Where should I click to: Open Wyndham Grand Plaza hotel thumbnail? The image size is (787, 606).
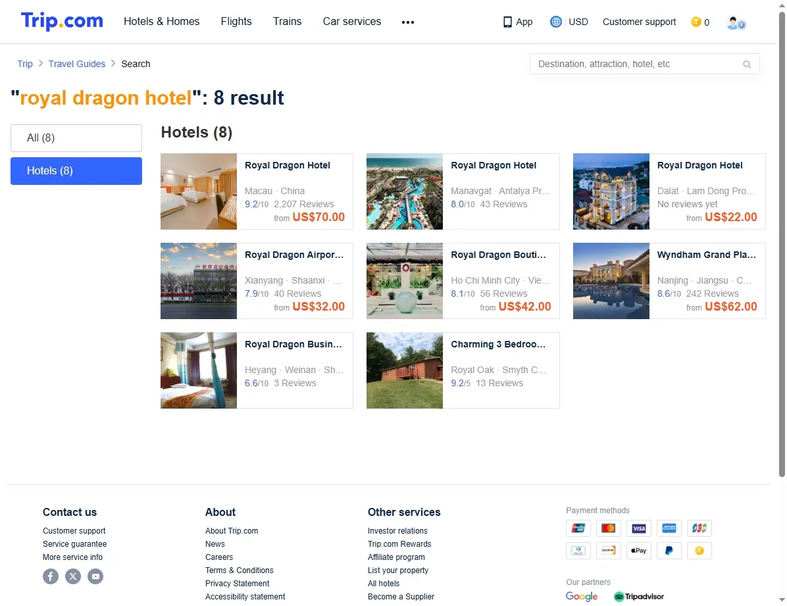[611, 281]
